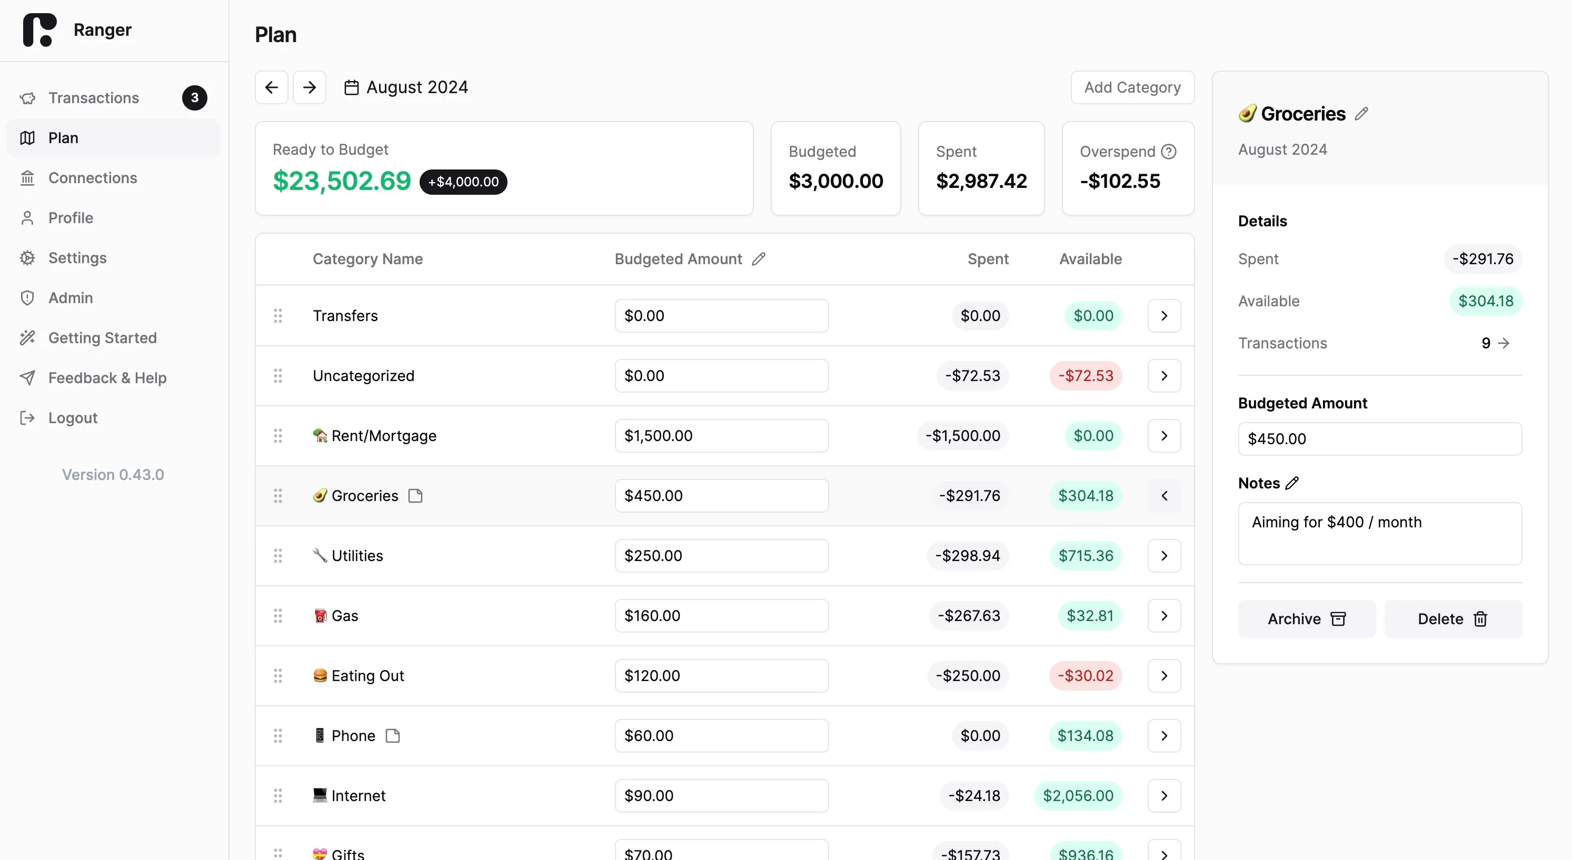Go to Transactions in the sidebar
1572x860 pixels.
click(93, 97)
